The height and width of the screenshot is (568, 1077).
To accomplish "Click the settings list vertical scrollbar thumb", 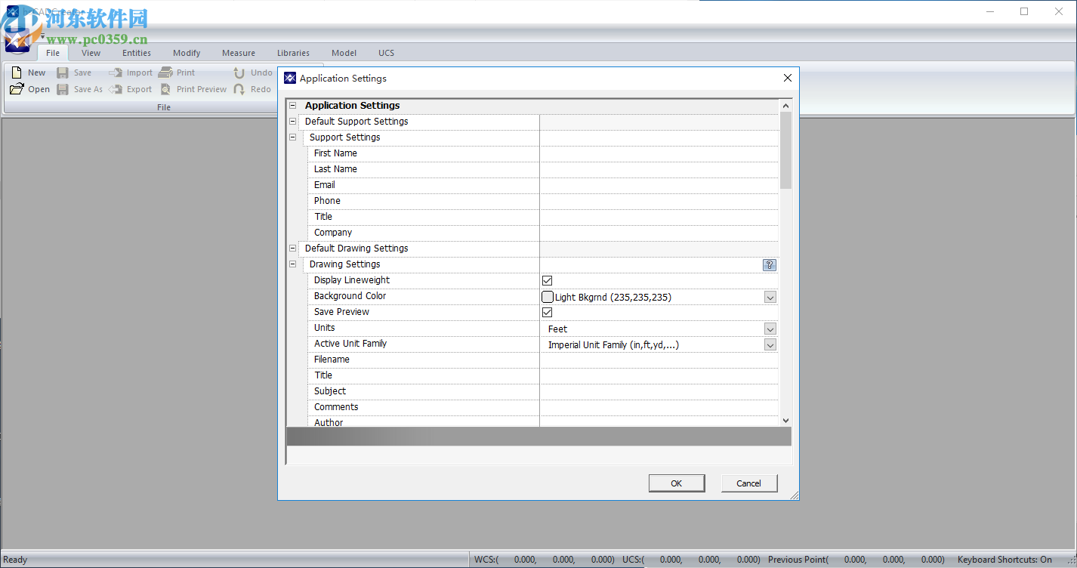I will click(785, 150).
